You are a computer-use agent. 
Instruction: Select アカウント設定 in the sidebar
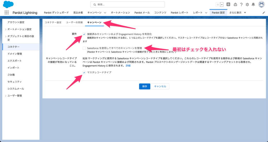pyautogui.click(x=16, y=22)
